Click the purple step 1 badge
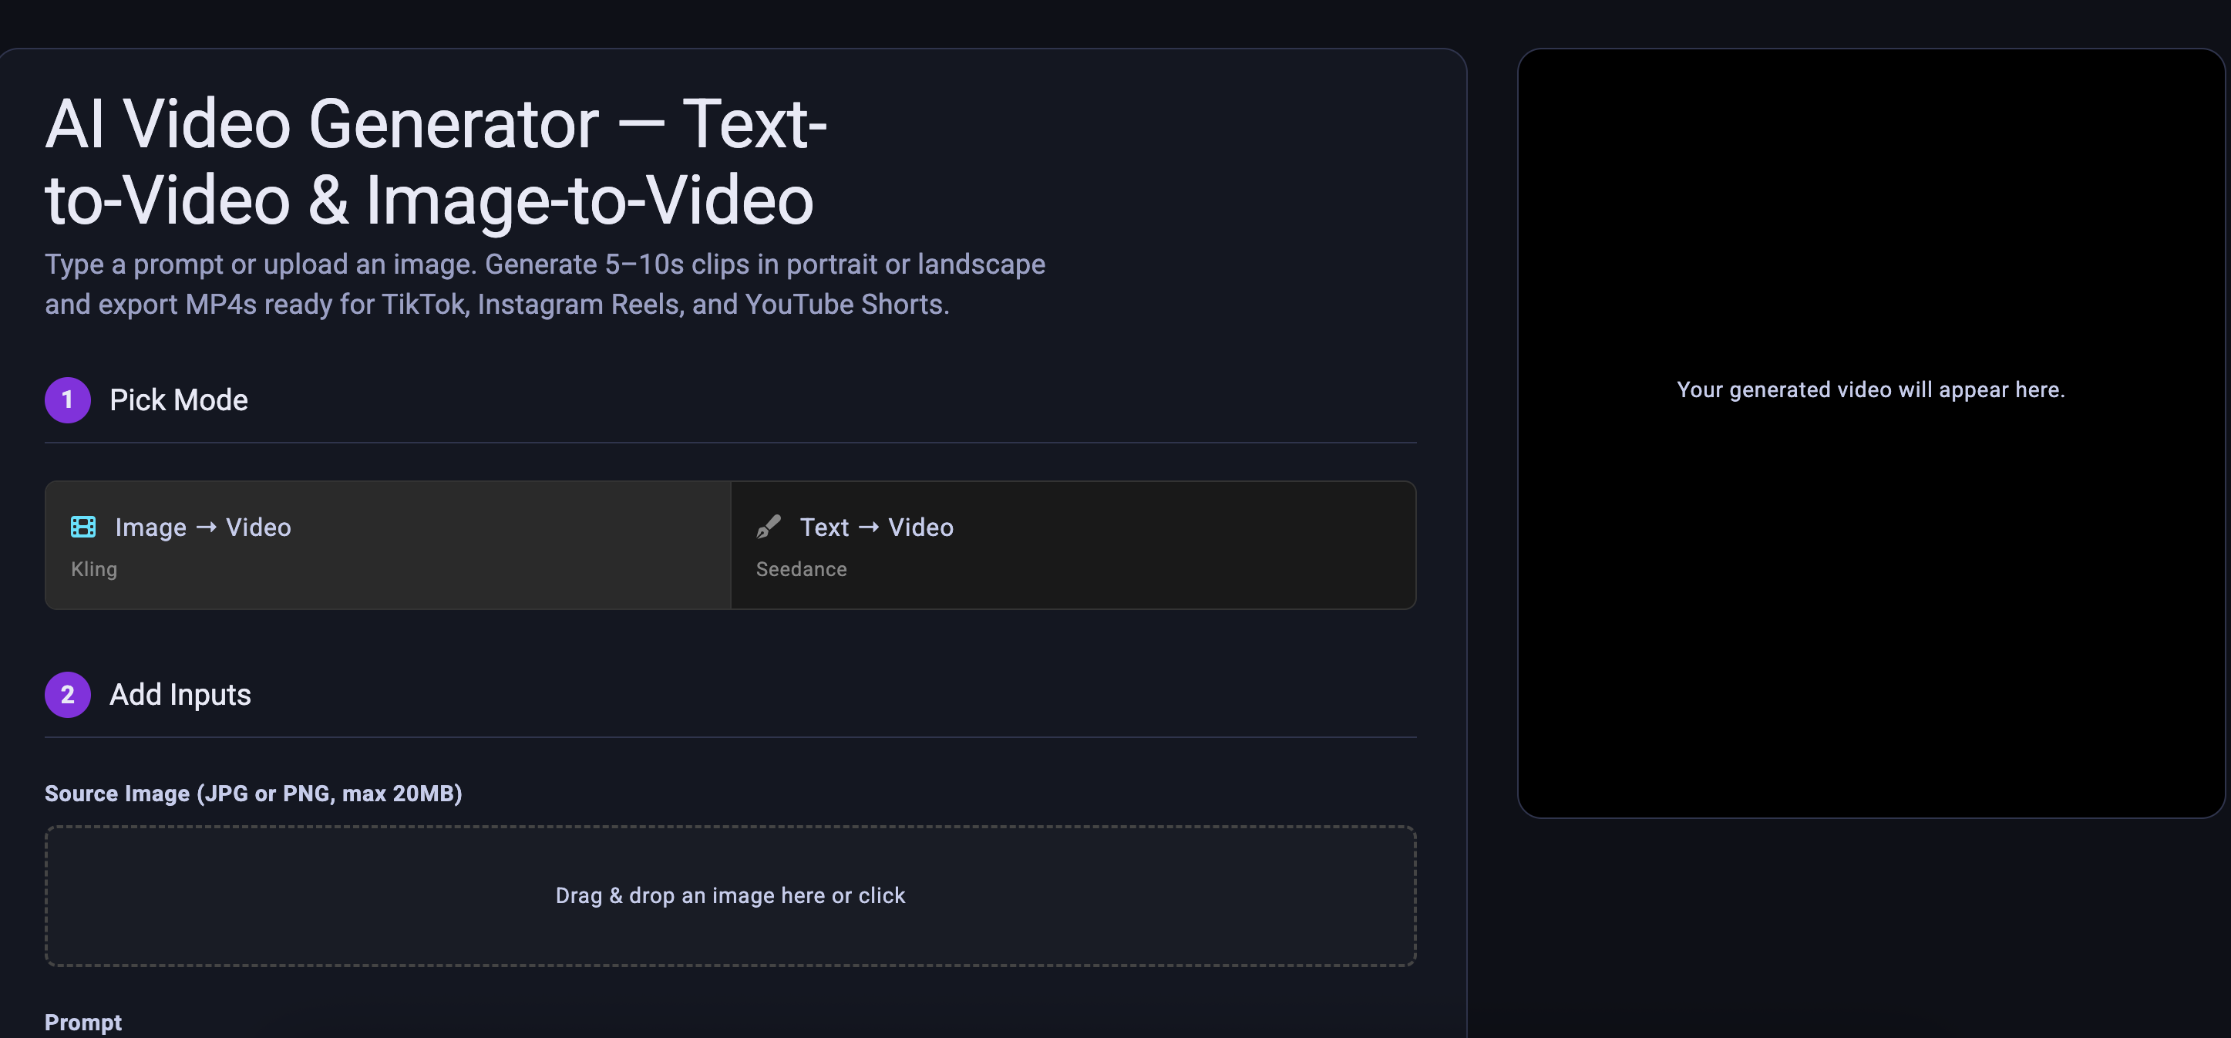 (x=68, y=400)
